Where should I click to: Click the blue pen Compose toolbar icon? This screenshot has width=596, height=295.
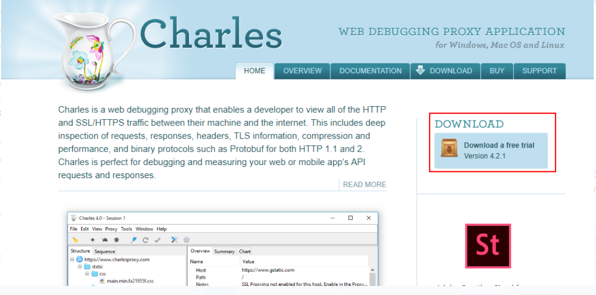point(134,240)
